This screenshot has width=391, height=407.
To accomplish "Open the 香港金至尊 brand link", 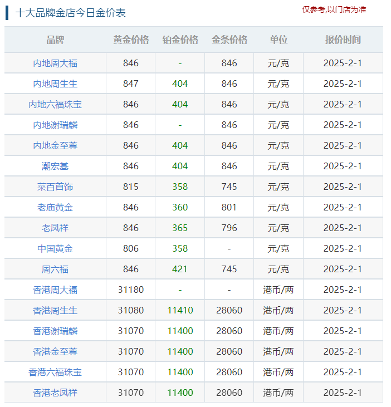I will tap(55, 351).
